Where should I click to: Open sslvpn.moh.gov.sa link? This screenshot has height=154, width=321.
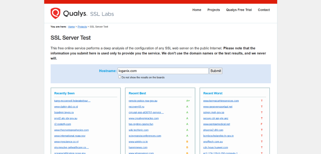[x=214, y=113]
